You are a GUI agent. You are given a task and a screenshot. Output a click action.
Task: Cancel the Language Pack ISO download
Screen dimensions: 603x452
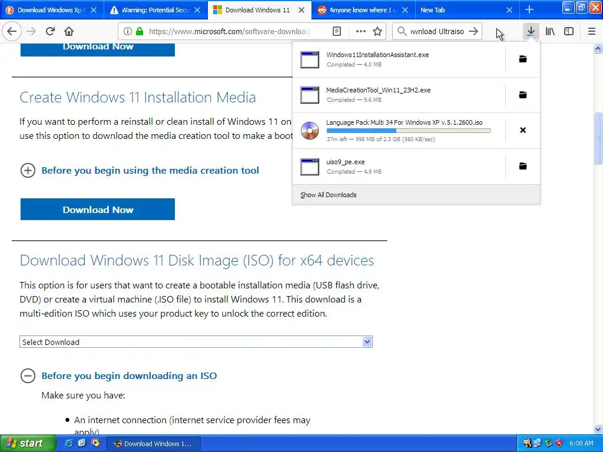click(x=523, y=130)
